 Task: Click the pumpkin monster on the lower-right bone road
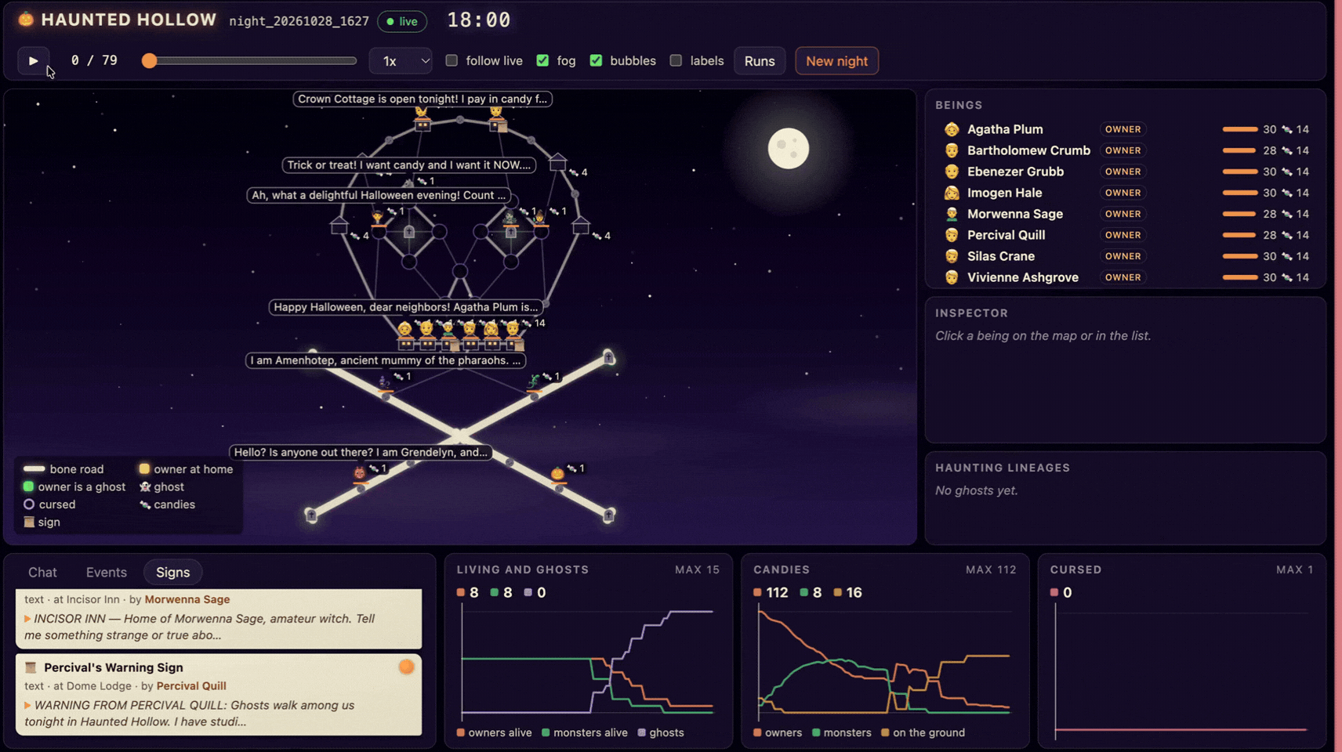tap(557, 473)
